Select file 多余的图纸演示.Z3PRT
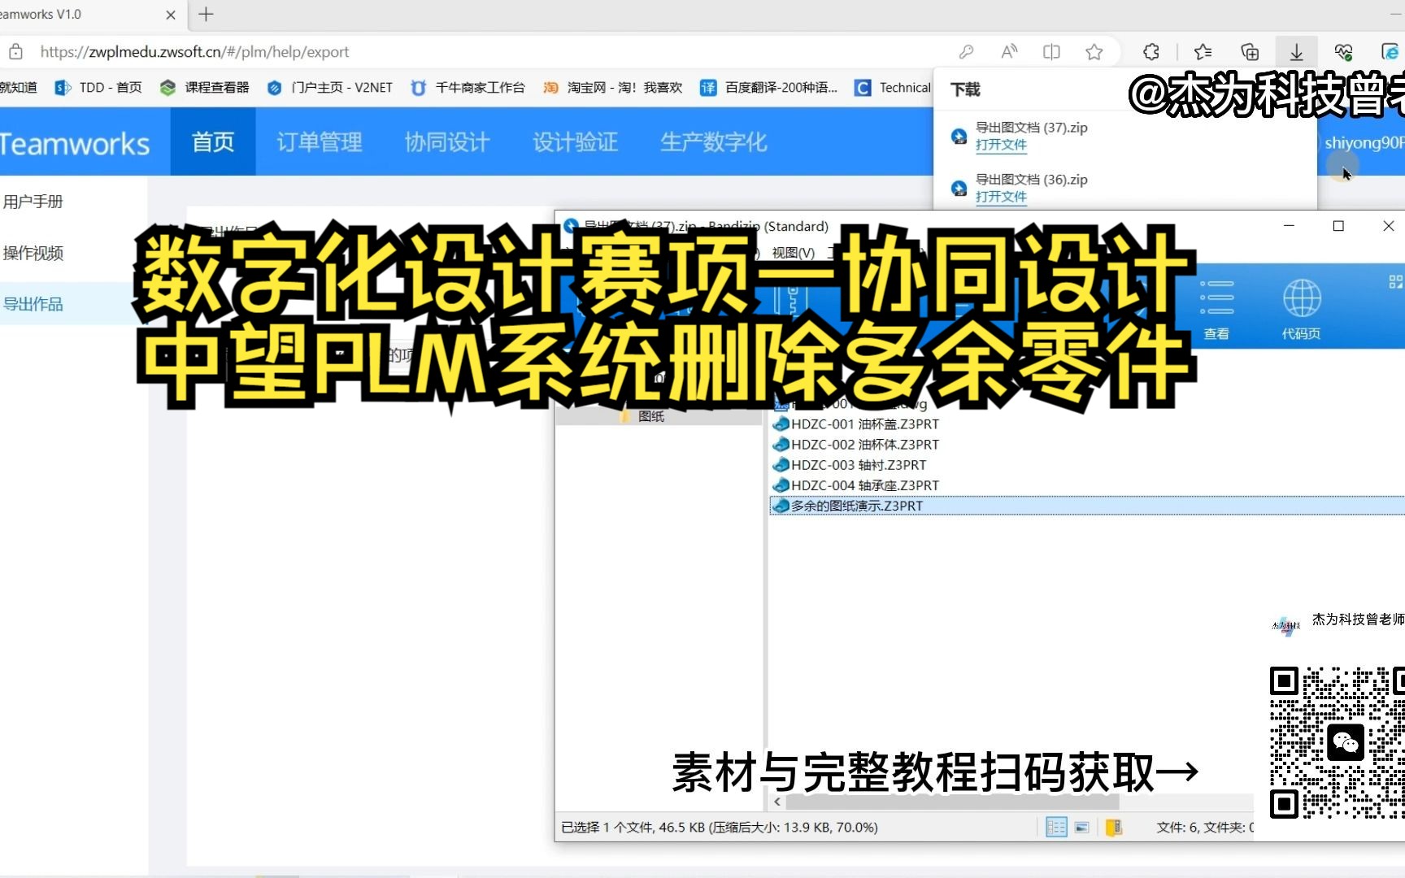The image size is (1405, 878). pyautogui.click(x=1087, y=506)
